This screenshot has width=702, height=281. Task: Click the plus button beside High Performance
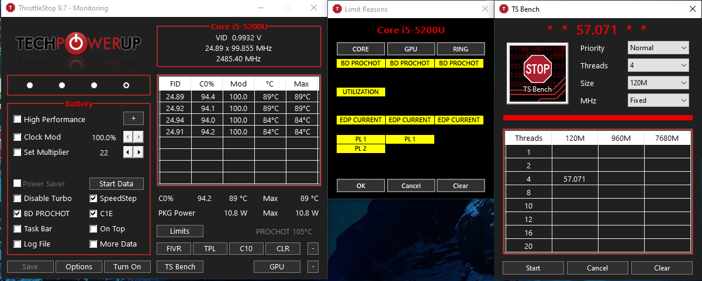pos(133,119)
